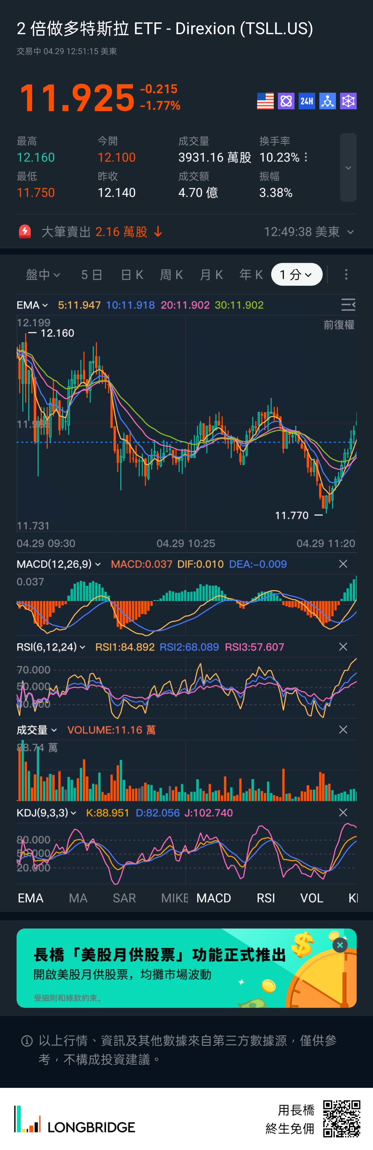Tap the red lightning large-order alert icon
Screen dimensions: 373x1150
tap(25, 231)
